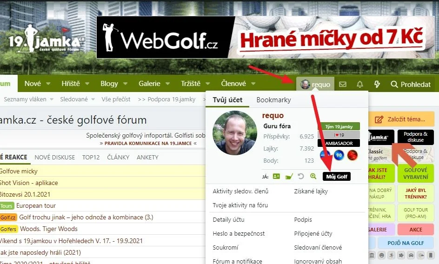Open Připojené účty
This screenshot has width=439, height=264.
[x=313, y=233]
